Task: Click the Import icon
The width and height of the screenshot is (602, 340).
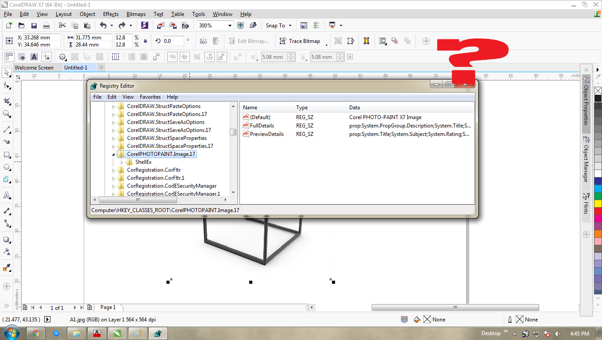Action: tap(160, 25)
